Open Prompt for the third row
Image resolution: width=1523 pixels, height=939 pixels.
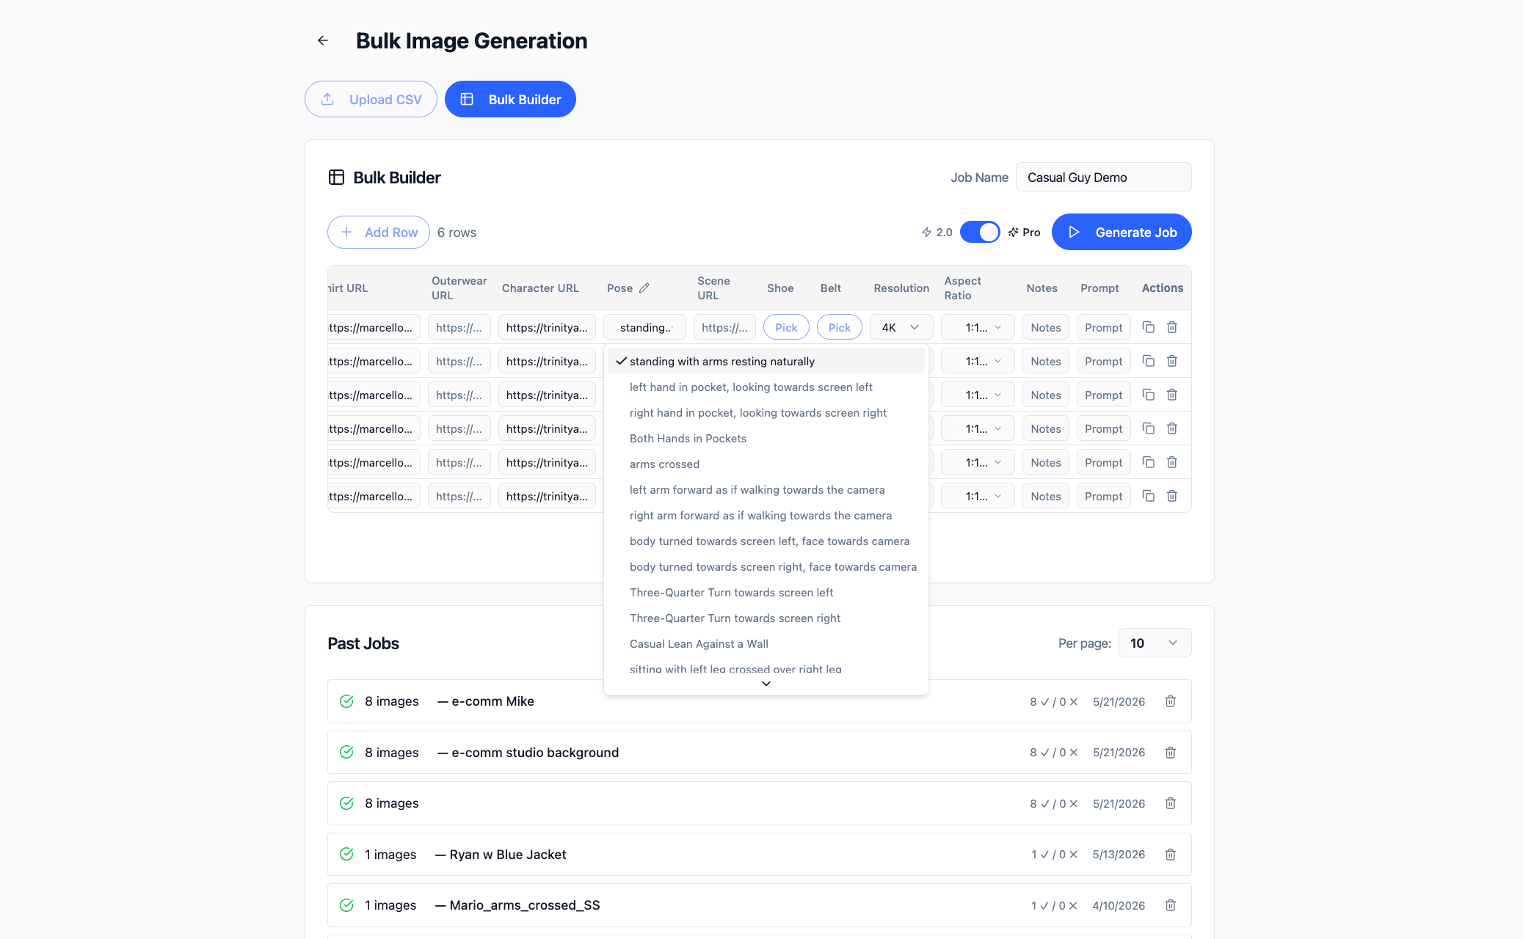pyautogui.click(x=1103, y=395)
